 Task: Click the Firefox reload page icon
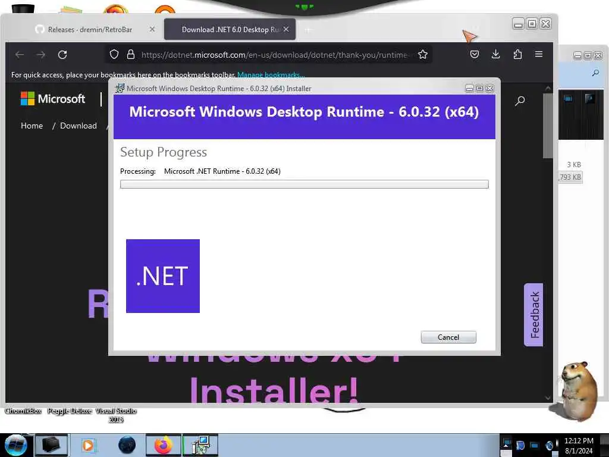pyautogui.click(x=62, y=54)
